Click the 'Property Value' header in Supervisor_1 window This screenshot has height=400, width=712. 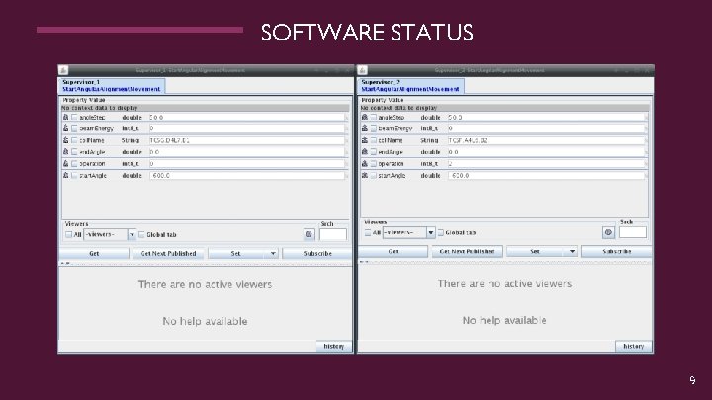pyautogui.click(x=84, y=100)
